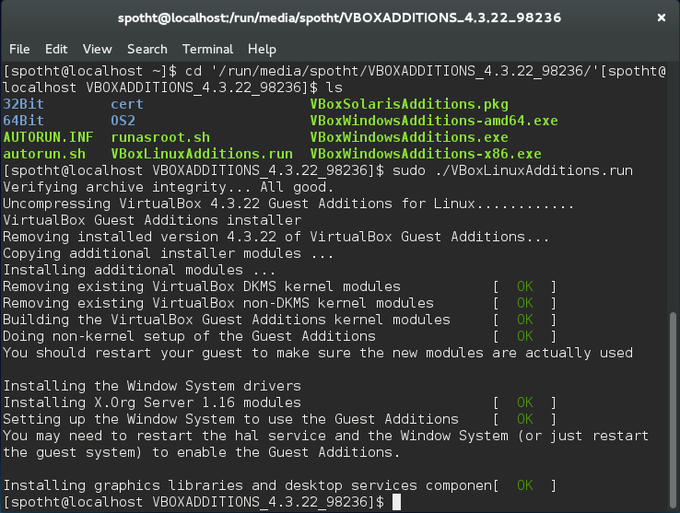Image resolution: width=680 pixels, height=513 pixels.
Task: Click the OS2 directory name
Action: point(123,121)
